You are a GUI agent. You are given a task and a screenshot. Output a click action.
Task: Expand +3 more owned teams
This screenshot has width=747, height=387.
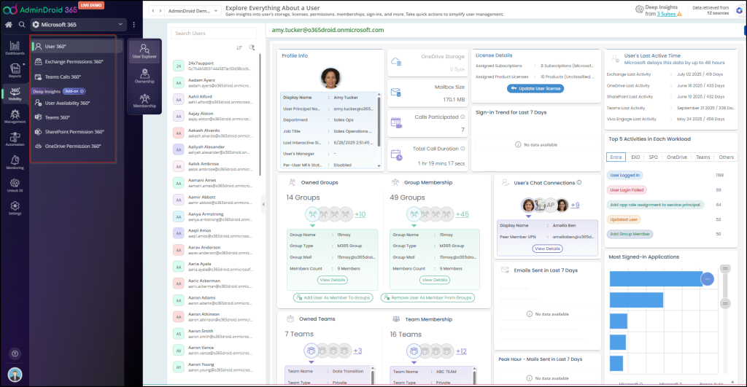[357, 351]
